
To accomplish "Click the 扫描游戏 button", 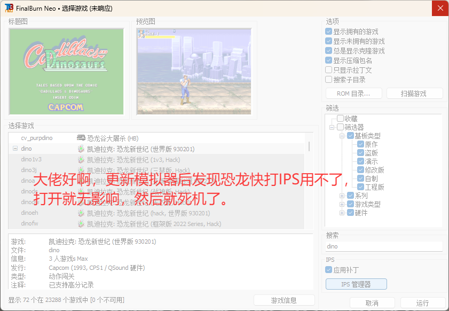I will [415, 94].
